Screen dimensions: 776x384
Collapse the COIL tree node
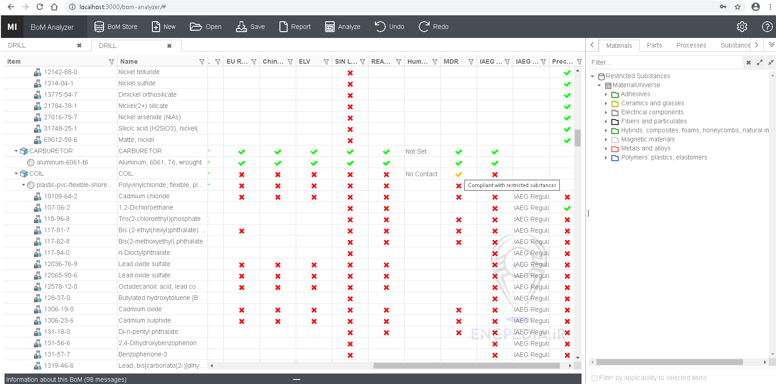click(x=17, y=173)
